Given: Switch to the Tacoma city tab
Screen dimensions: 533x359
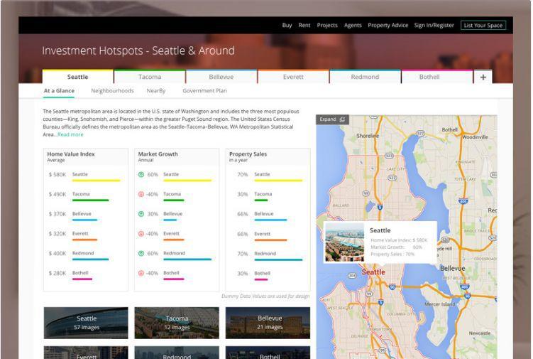Looking at the screenshot, I should click(150, 77).
